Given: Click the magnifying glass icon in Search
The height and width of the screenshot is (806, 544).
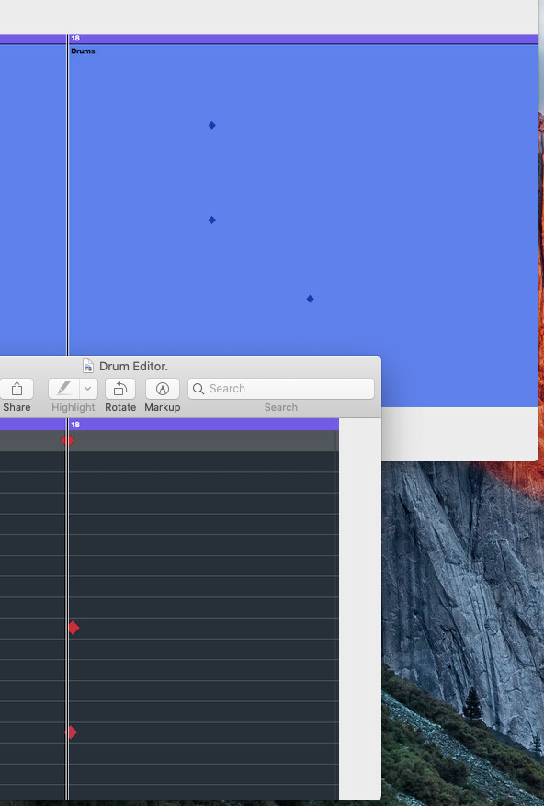Looking at the screenshot, I should click(198, 389).
